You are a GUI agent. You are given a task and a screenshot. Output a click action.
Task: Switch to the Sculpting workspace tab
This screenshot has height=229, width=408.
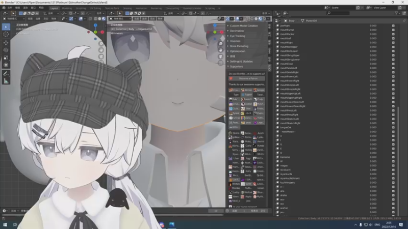click(x=81, y=8)
